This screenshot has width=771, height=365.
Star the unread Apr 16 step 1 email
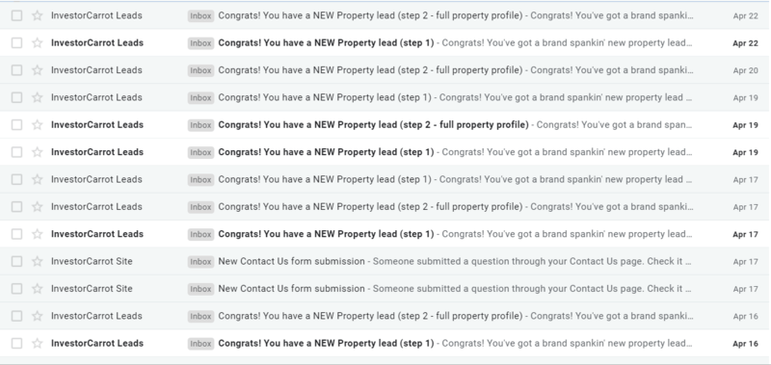coord(38,344)
